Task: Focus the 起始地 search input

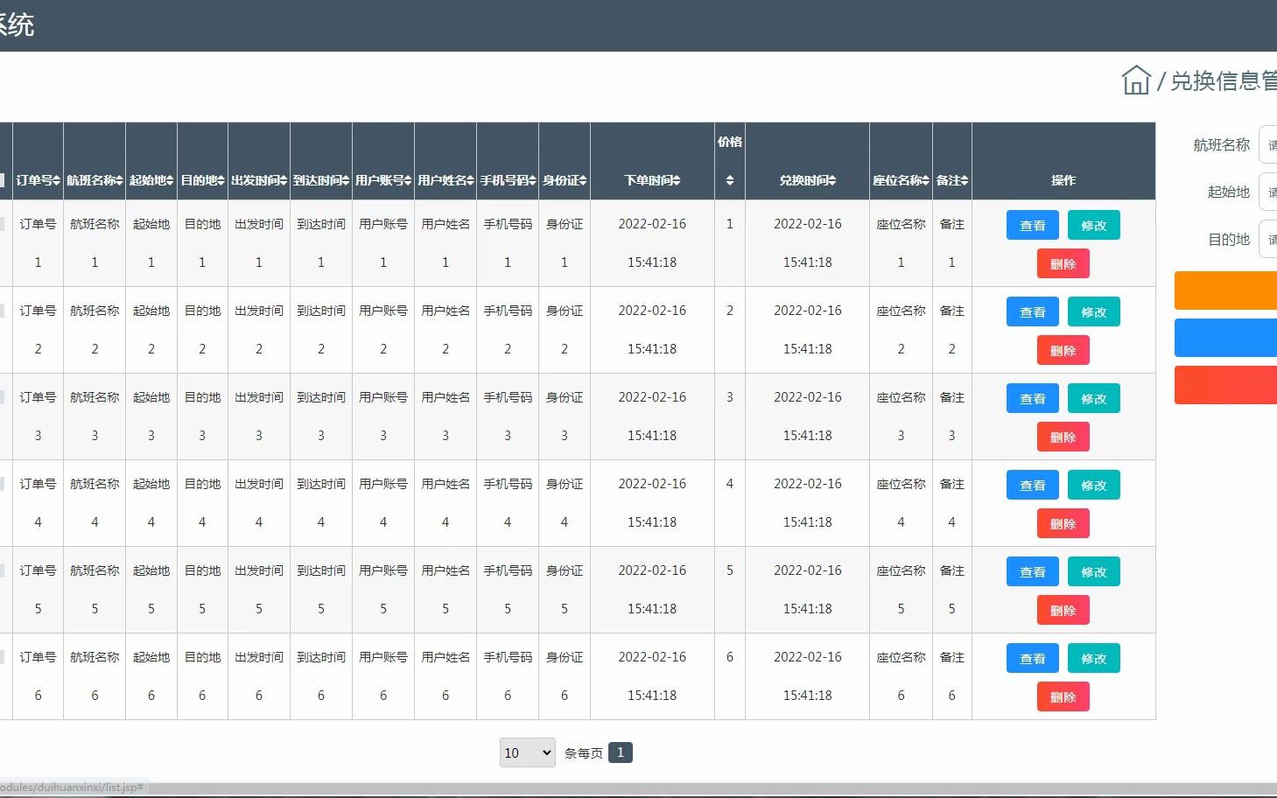Action: coord(1268,192)
